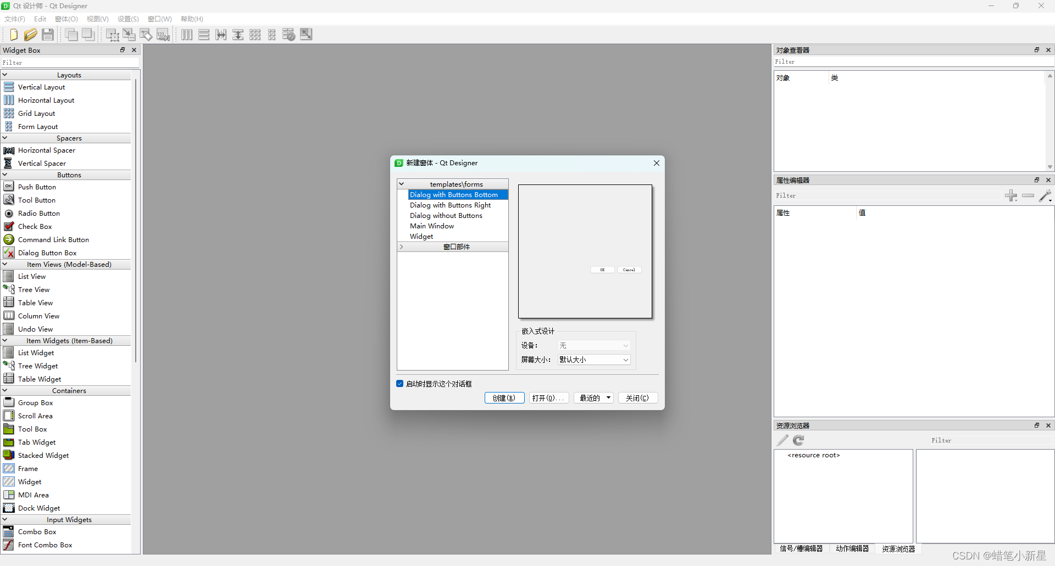Activate the Edit Tab Order tool
The width and height of the screenshot is (1055, 566).
point(163,34)
